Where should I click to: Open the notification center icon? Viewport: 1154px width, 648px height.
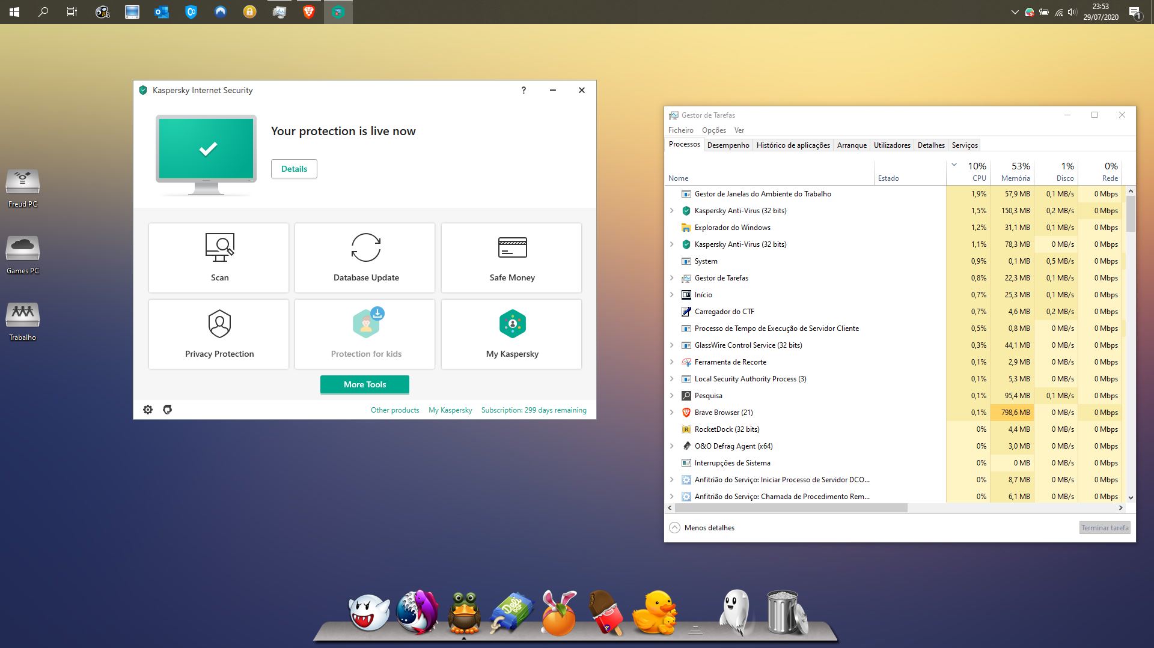(x=1135, y=12)
